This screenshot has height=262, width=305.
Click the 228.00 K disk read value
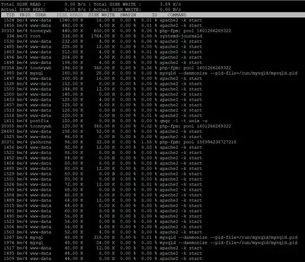(72, 46)
